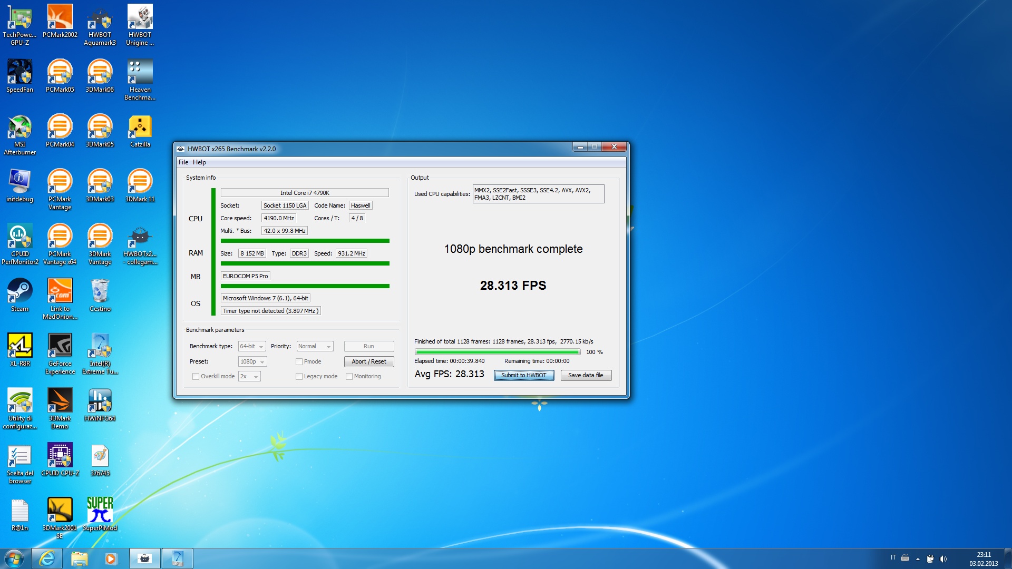
Task: Click Used CPU capabilities text box
Action: (538, 194)
